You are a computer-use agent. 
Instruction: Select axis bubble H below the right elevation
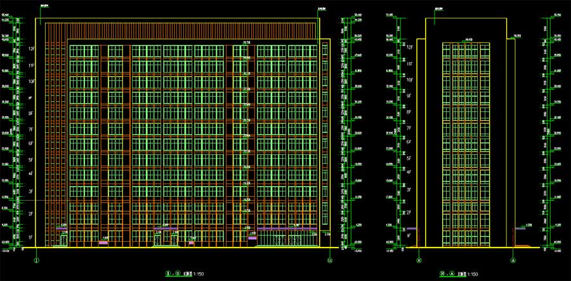pyautogui.click(x=419, y=260)
